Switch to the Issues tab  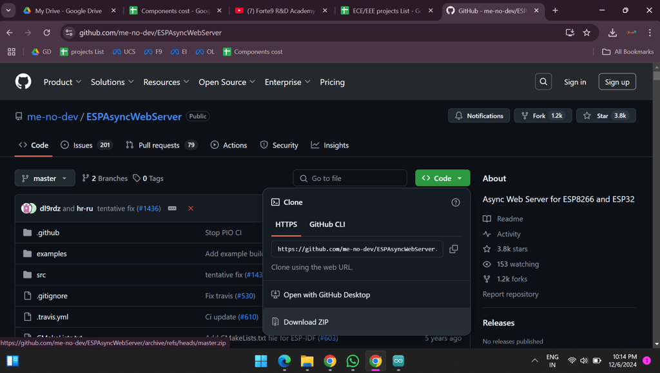86,145
